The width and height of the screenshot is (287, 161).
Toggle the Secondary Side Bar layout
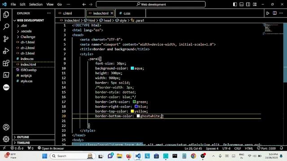248,4
